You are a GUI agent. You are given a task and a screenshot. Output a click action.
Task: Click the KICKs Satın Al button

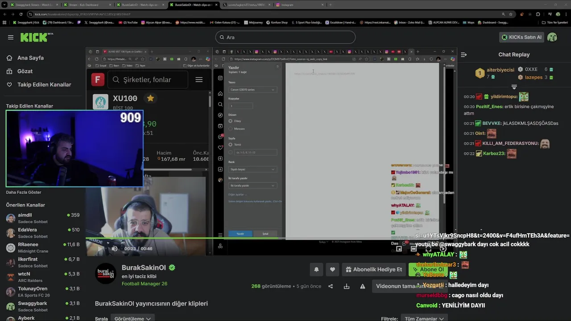click(x=521, y=37)
